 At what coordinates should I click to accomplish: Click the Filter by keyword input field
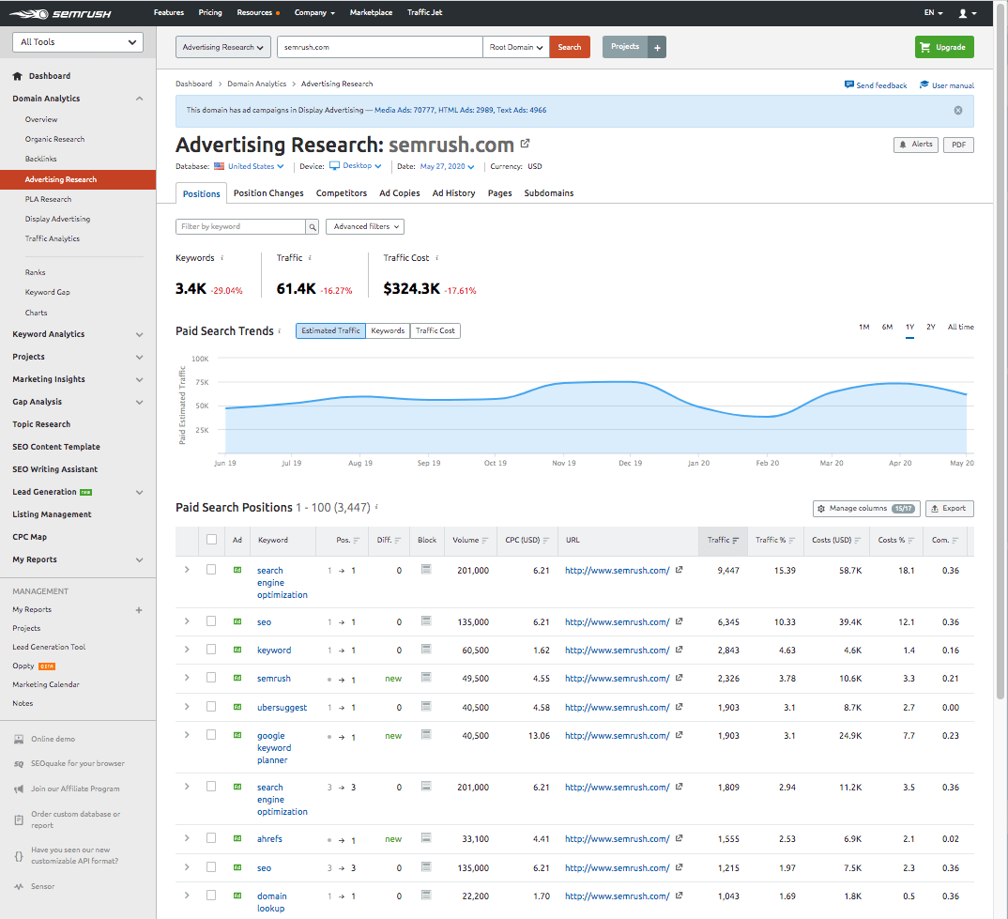(x=240, y=227)
